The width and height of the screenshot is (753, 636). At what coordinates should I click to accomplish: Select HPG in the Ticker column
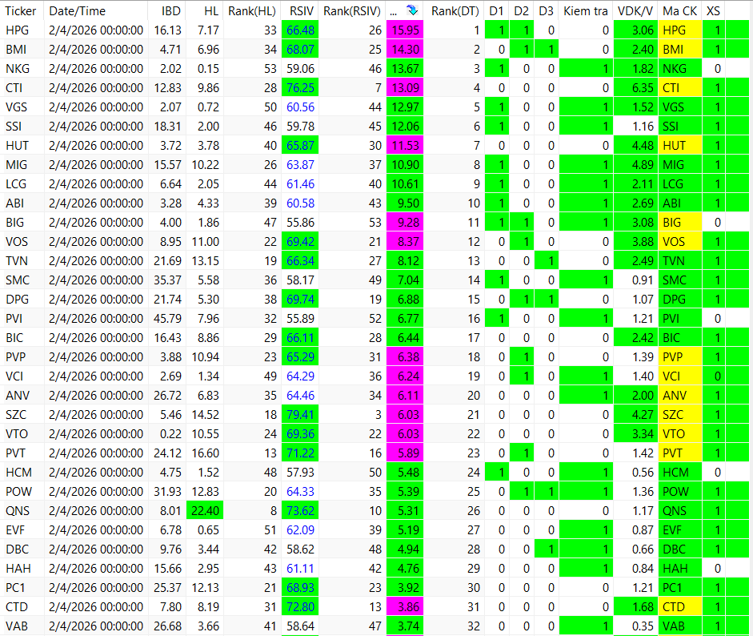coord(18,30)
